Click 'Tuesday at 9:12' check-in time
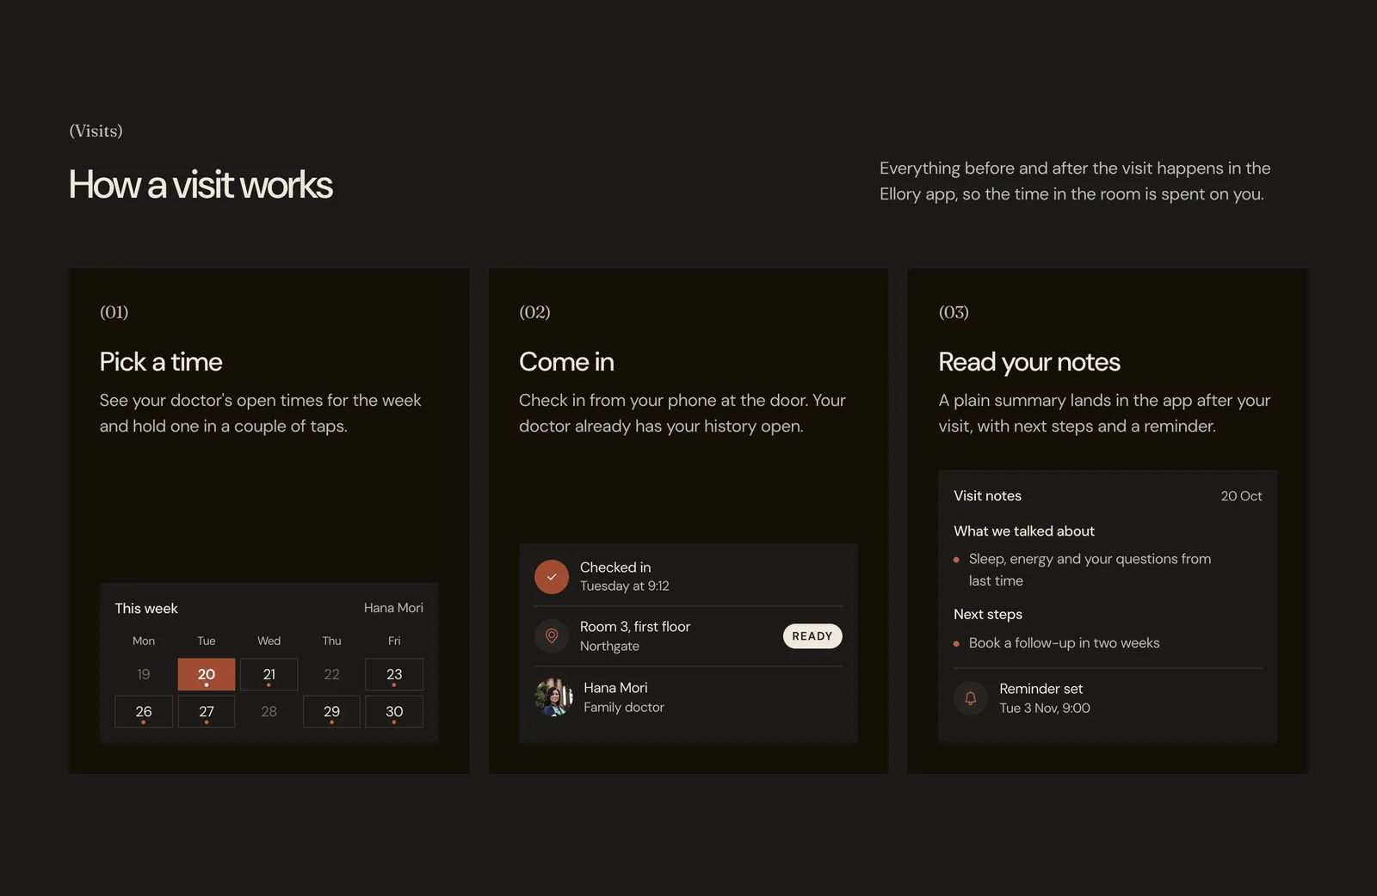1377x896 pixels. [x=625, y=586]
